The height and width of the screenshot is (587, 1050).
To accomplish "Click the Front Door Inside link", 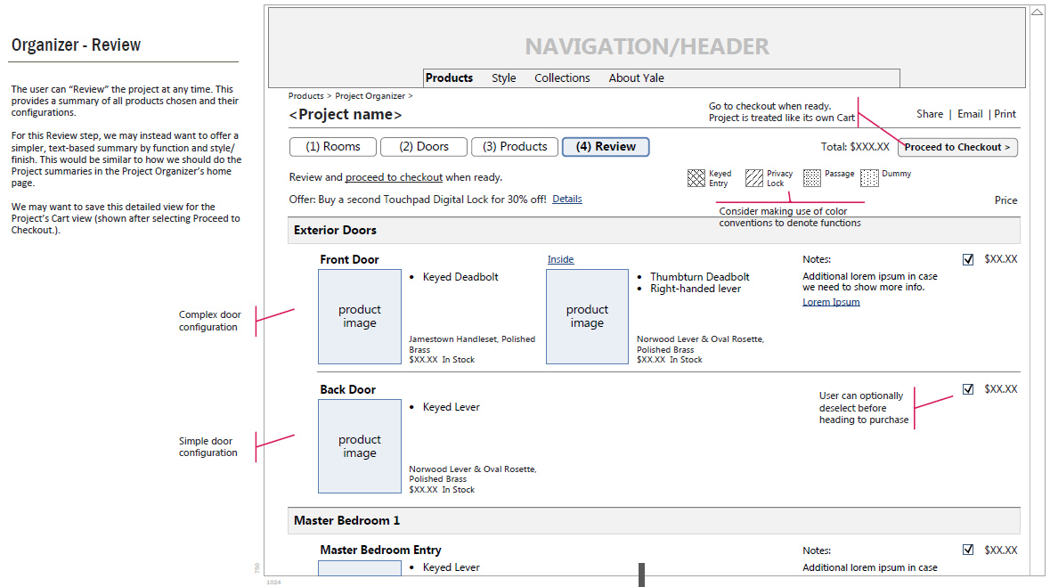I will [560, 260].
